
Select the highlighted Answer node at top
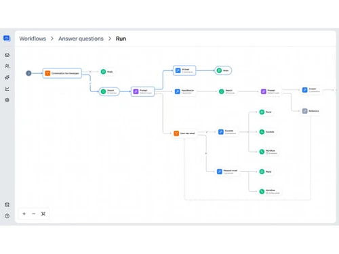coord(184,70)
